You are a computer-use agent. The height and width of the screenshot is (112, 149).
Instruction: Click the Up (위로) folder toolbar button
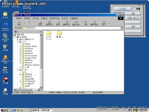[40, 23]
